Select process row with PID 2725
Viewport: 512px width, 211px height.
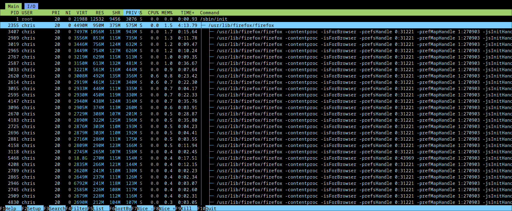pyautogui.click(x=256, y=126)
